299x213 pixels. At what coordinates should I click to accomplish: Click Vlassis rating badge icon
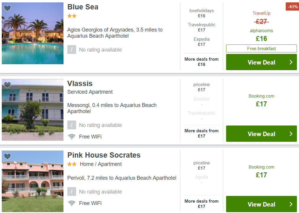[72, 125]
